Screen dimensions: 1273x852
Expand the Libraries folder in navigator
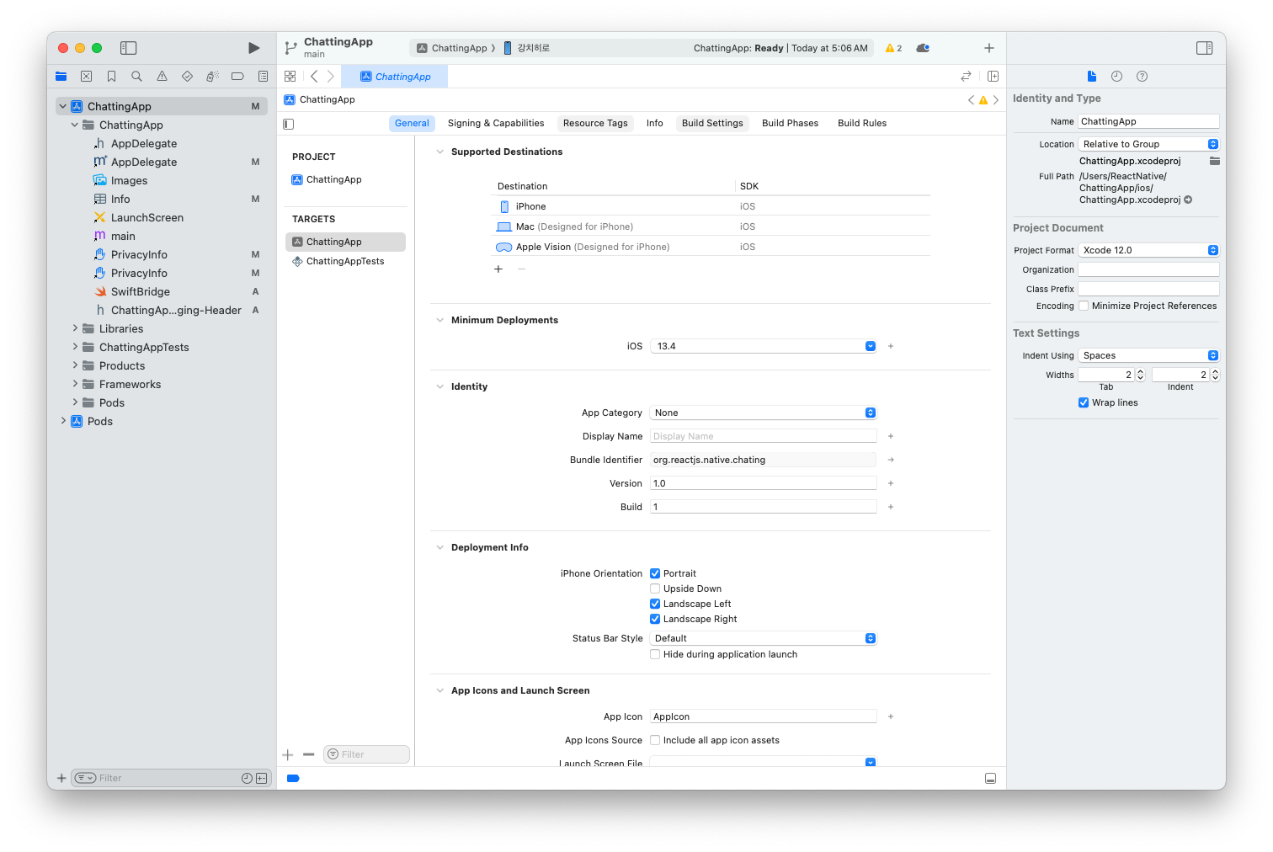75,328
